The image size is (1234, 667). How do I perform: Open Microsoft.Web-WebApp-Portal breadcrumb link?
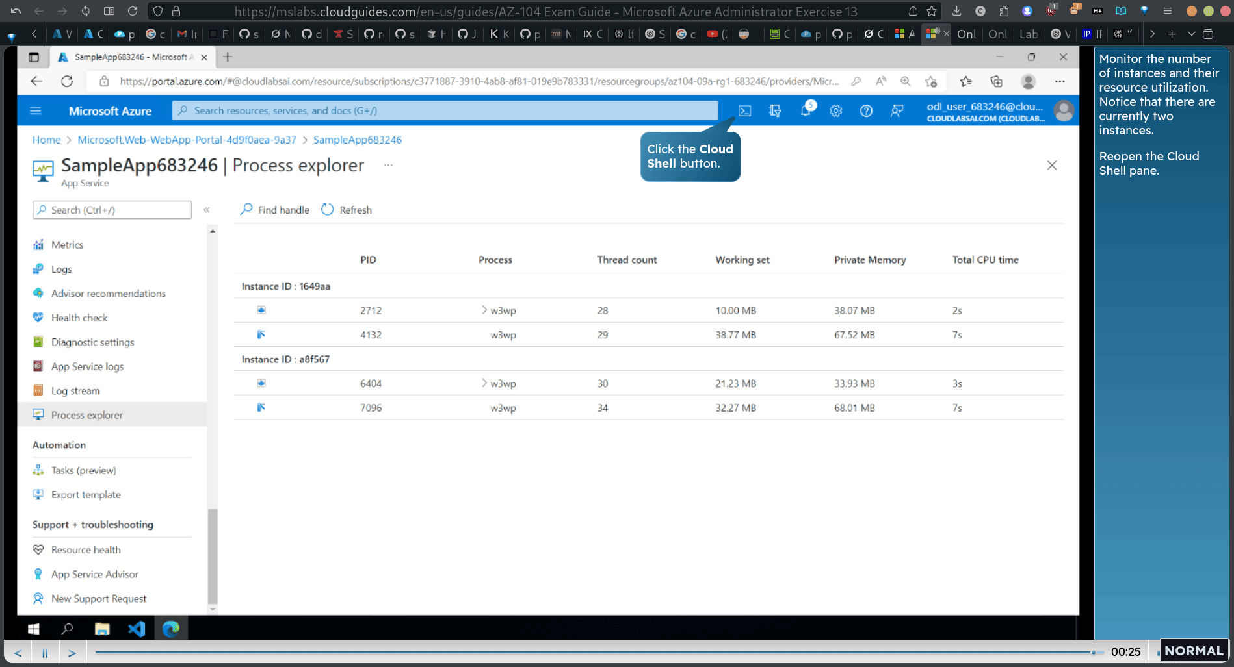coord(187,140)
